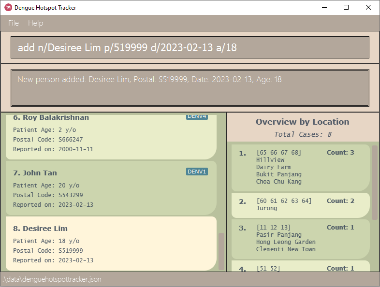Click 'Hong Leong Garden' location text

coord(286,242)
